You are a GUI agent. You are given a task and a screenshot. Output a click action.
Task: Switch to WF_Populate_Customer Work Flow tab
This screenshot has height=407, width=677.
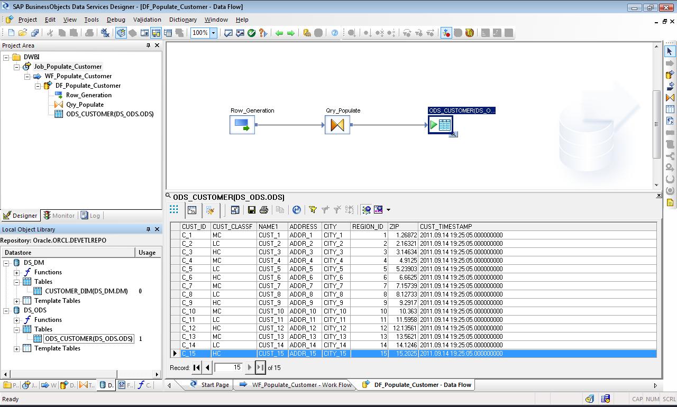[295, 385]
